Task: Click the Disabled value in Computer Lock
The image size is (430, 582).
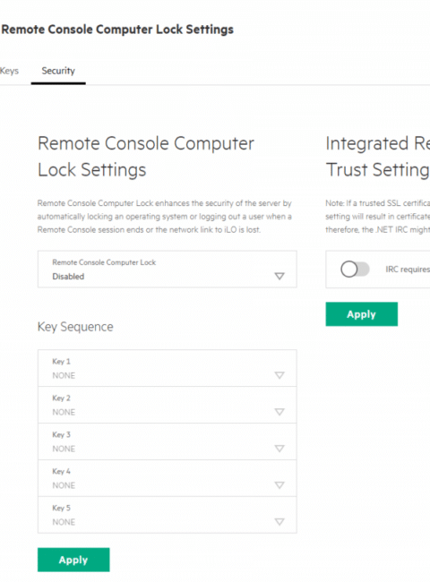Action: (x=68, y=277)
